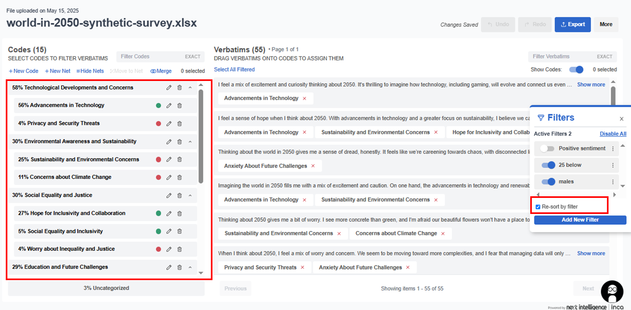Image resolution: width=631 pixels, height=310 pixels.
Task: Enable the Positive sentiment filter
Action: 547,148
